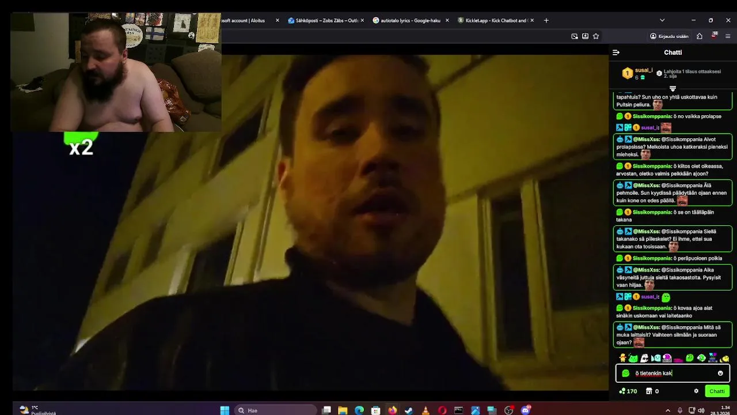Open Steam from the taskbar
Image resolution: width=737 pixels, height=415 pixels.
tap(409, 410)
